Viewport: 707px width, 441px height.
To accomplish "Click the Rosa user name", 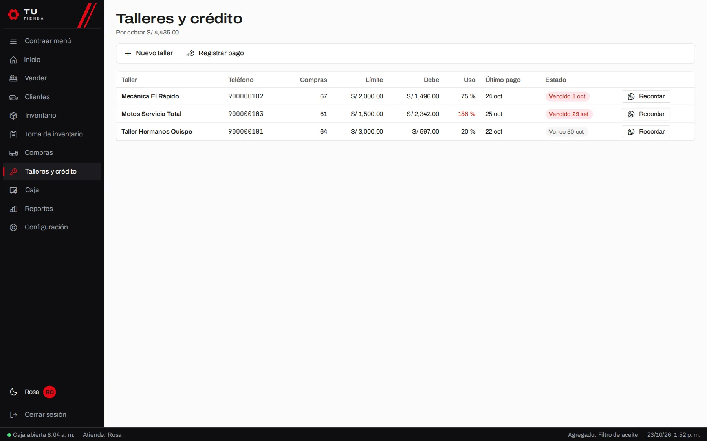I will [x=32, y=392].
